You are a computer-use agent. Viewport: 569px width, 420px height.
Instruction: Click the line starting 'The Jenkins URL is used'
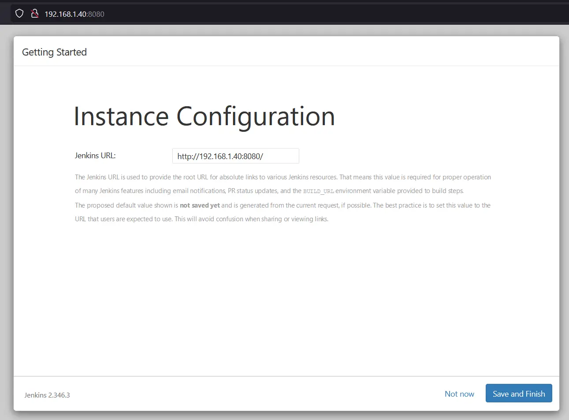[283, 177]
